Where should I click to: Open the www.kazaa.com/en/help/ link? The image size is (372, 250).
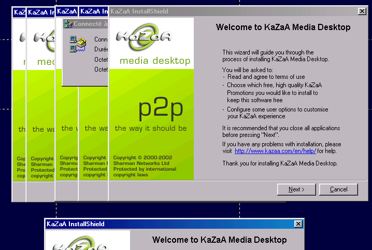tap(275, 151)
